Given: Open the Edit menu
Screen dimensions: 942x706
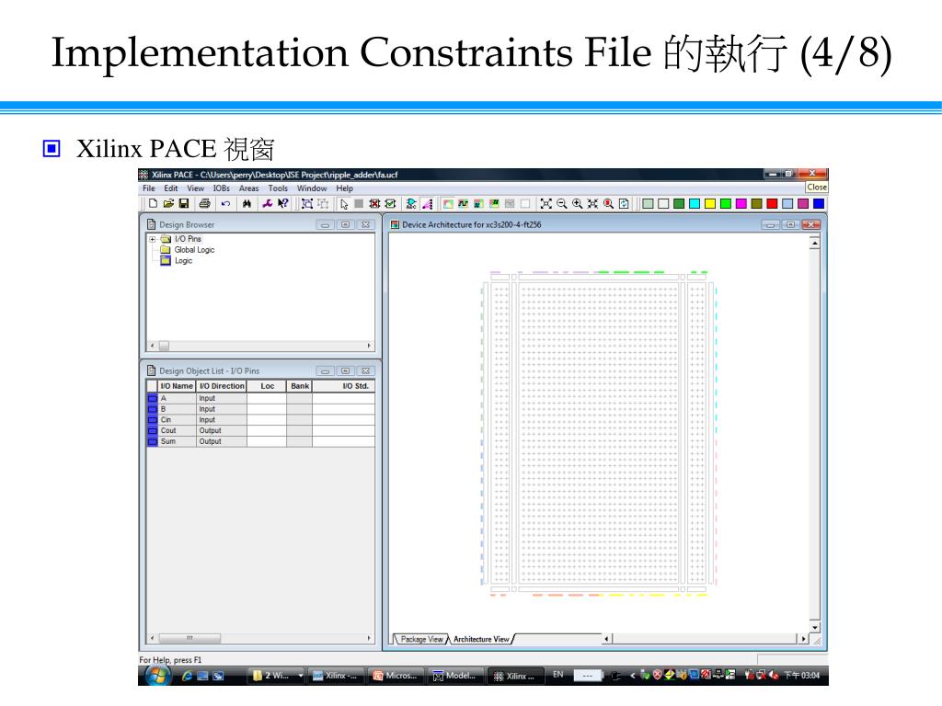Looking at the screenshot, I should (170, 188).
